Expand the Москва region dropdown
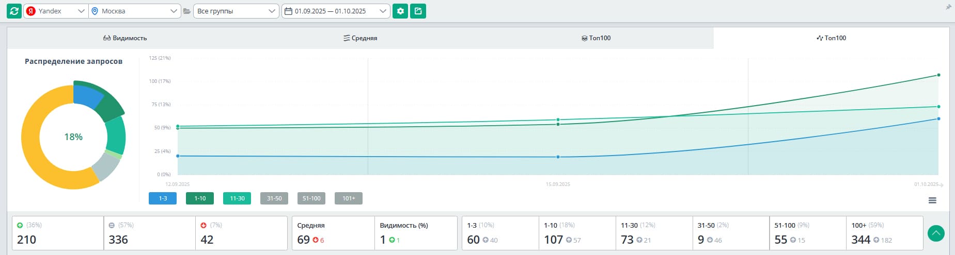The image size is (955, 255). [x=134, y=11]
